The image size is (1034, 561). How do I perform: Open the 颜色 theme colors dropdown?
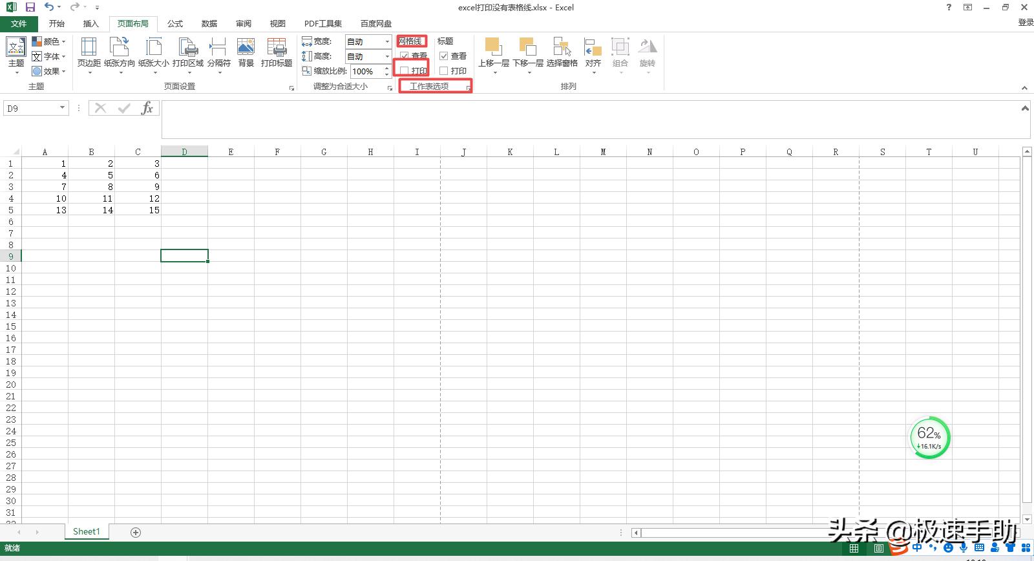click(x=49, y=41)
